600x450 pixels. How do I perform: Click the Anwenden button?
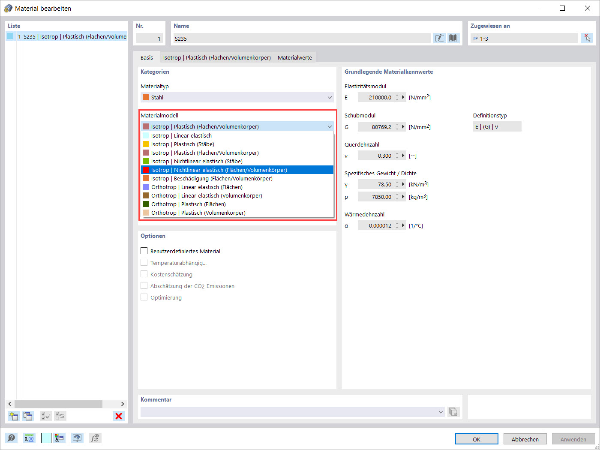click(x=573, y=439)
